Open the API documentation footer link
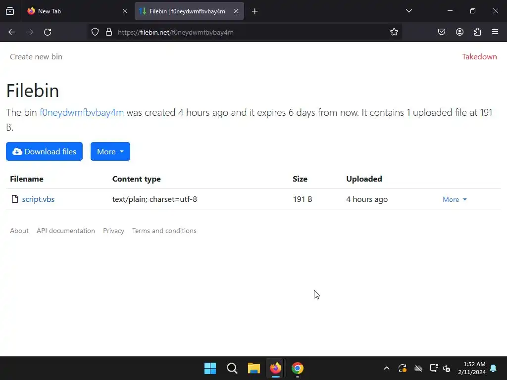The width and height of the screenshot is (507, 380). 66,231
